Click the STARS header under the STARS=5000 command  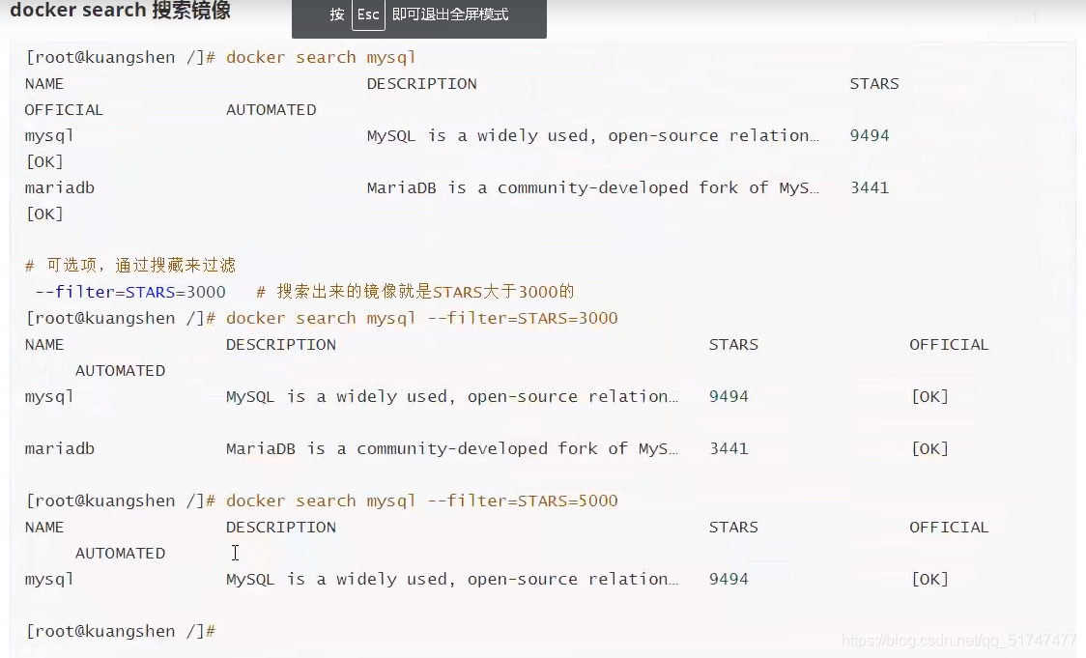(733, 528)
